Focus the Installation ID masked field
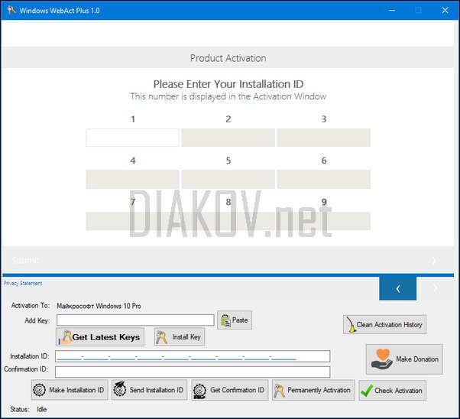Screen dimensions: 460x419 [x=193, y=356]
